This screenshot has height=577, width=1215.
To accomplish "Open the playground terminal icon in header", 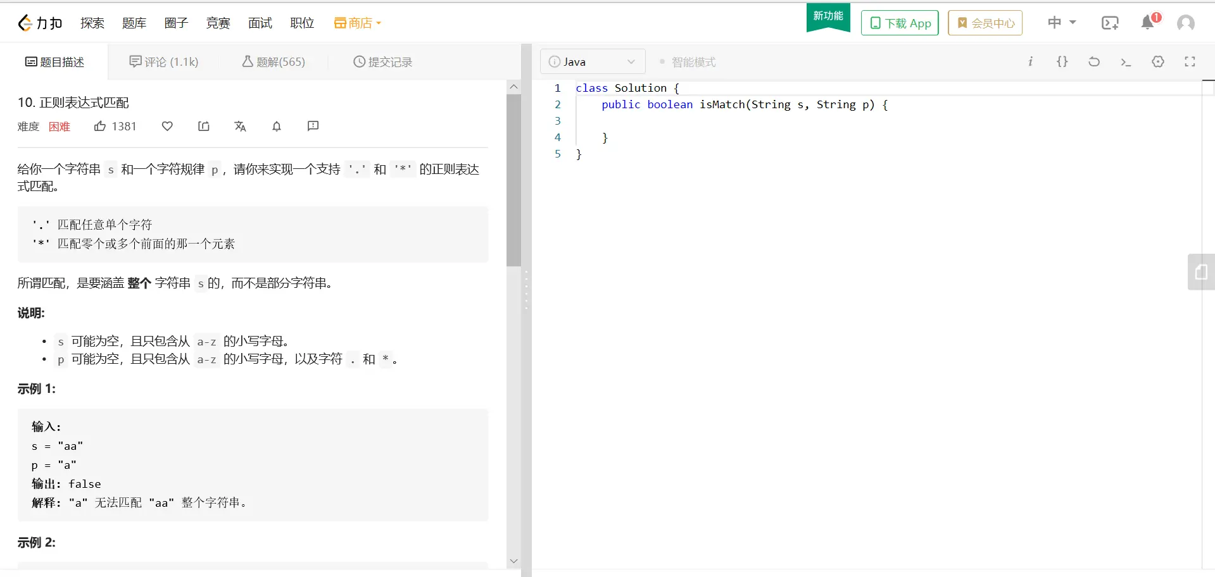I will (1110, 23).
